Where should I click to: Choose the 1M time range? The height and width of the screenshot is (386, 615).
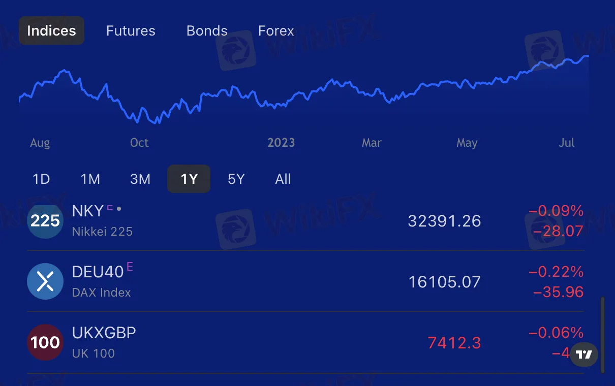[90, 179]
